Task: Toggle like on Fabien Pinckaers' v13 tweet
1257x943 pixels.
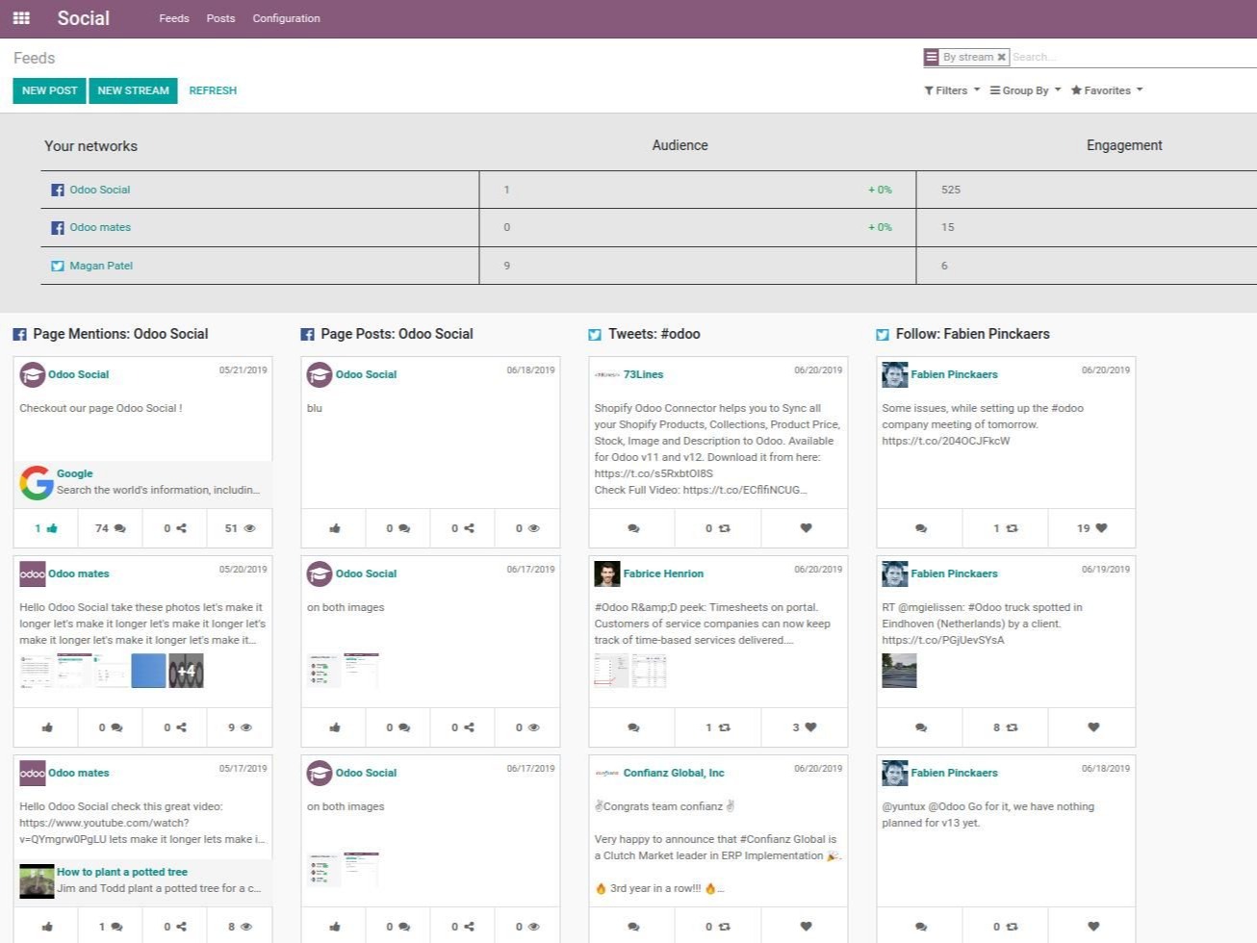Action: [x=1090, y=926]
